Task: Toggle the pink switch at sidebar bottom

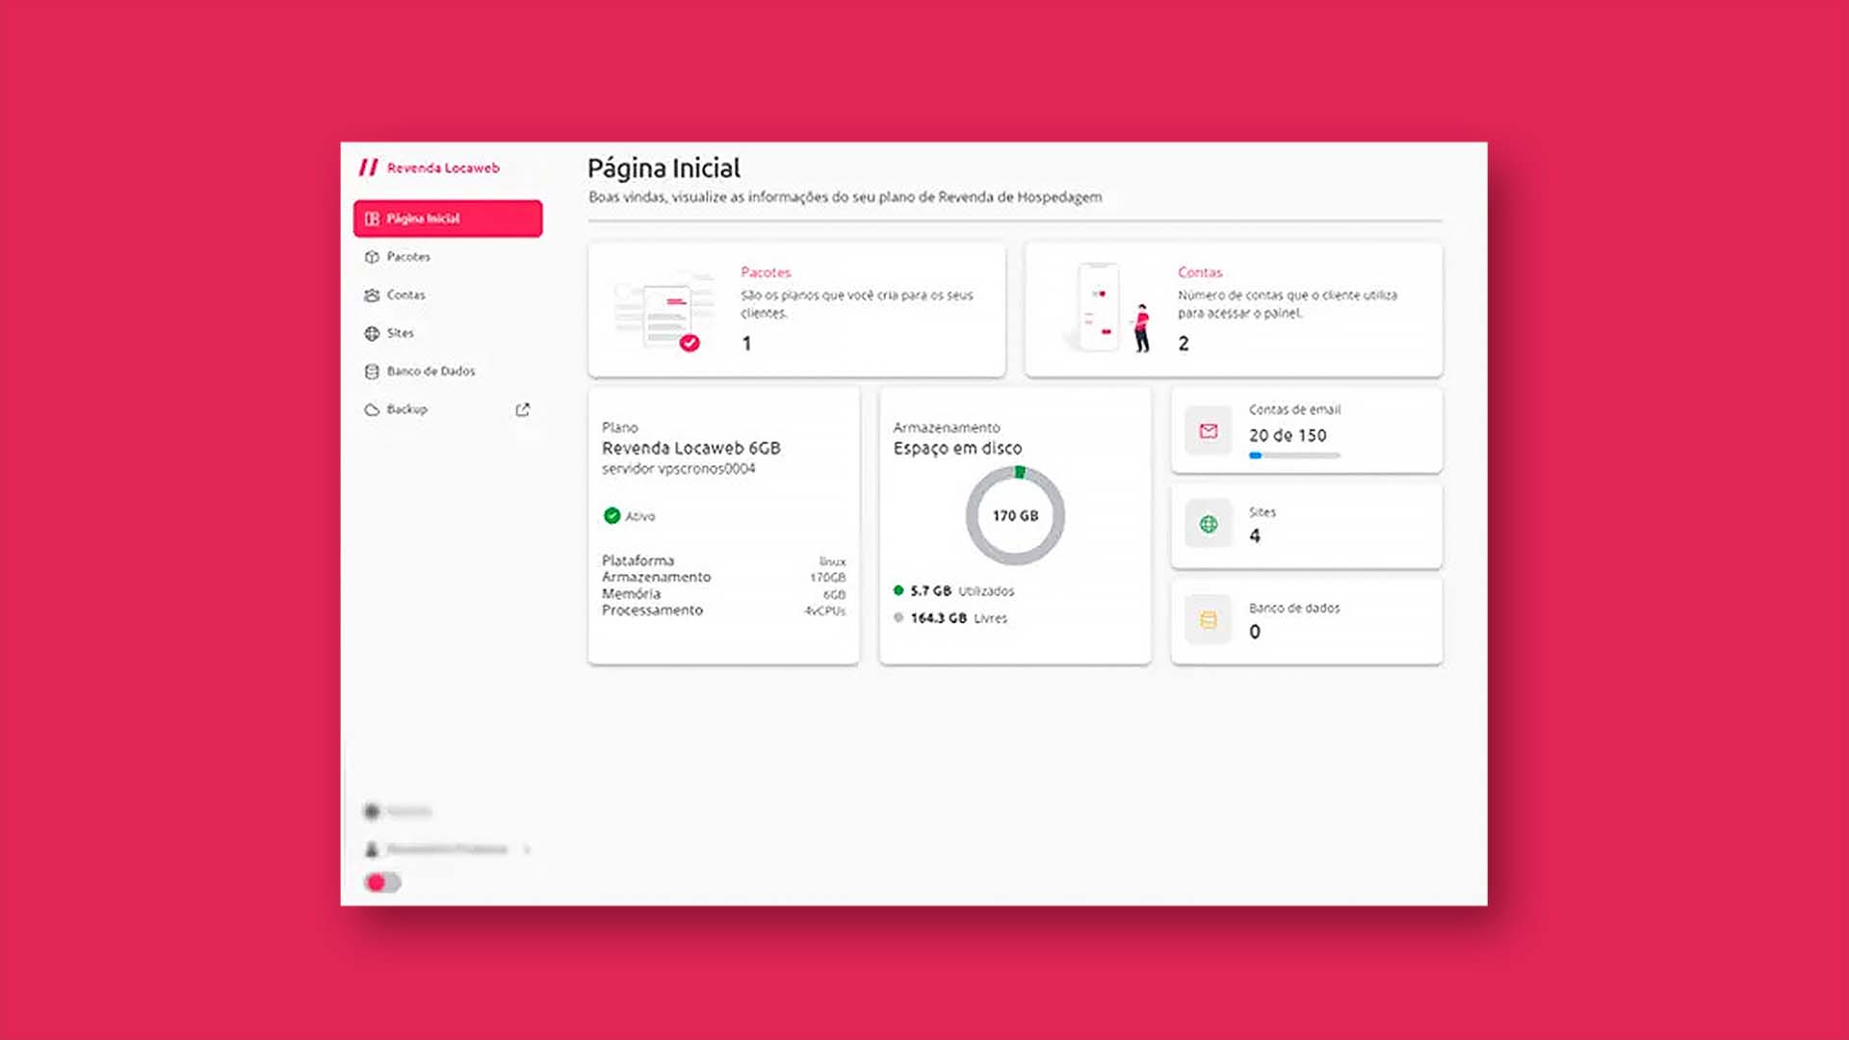Action: point(382,882)
